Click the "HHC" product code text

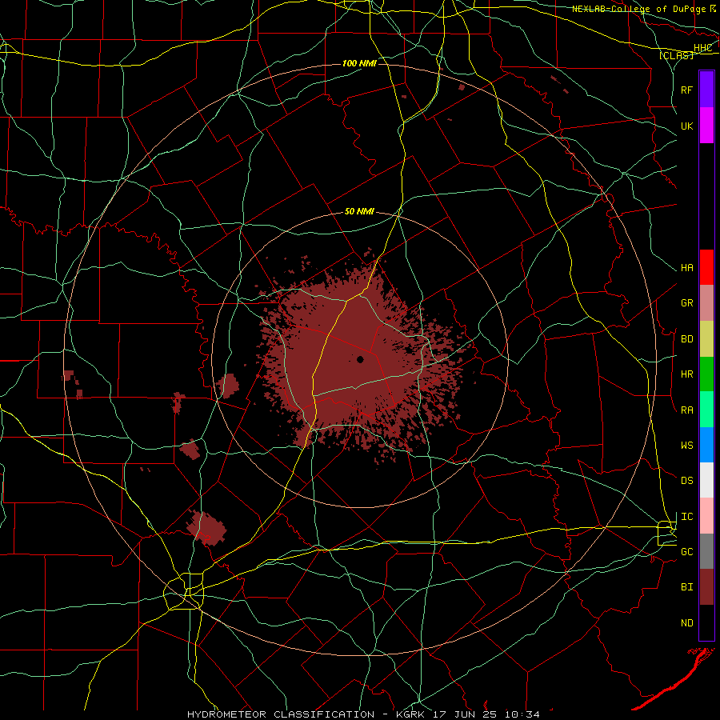pos(702,48)
